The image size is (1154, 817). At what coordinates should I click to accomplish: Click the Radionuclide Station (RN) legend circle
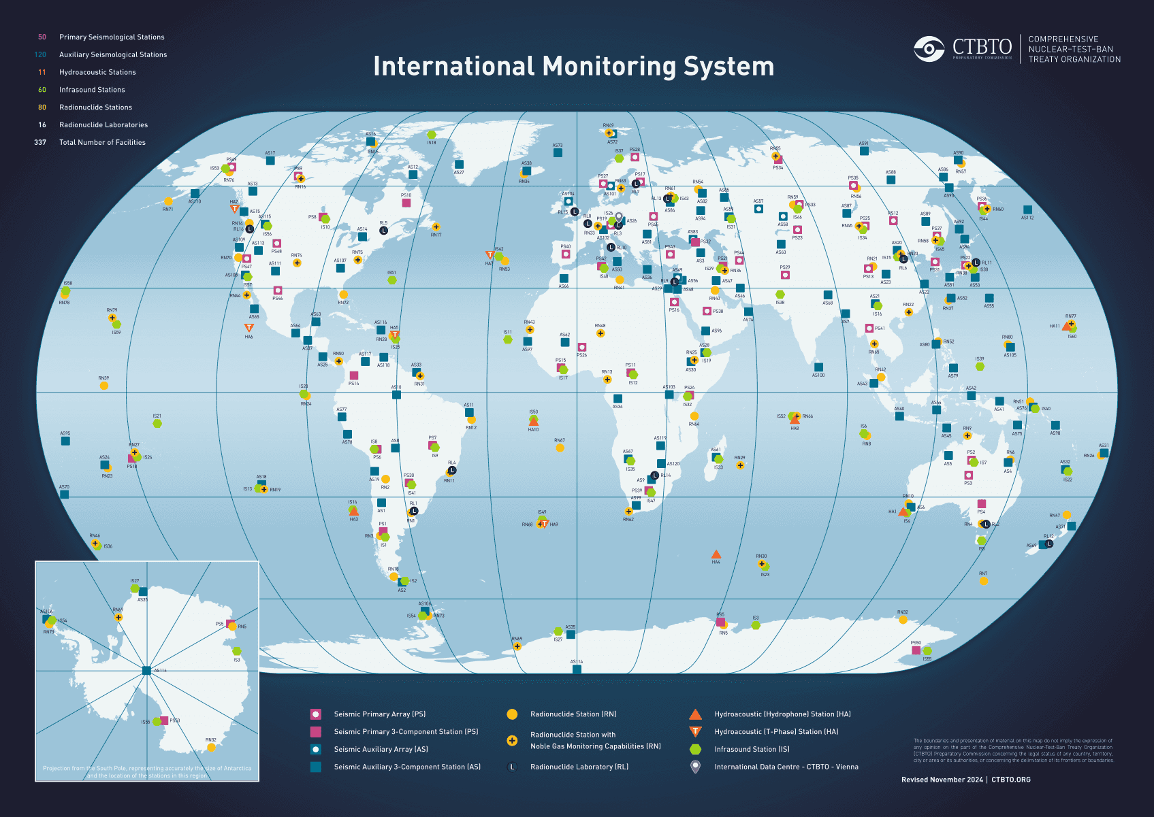point(512,714)
